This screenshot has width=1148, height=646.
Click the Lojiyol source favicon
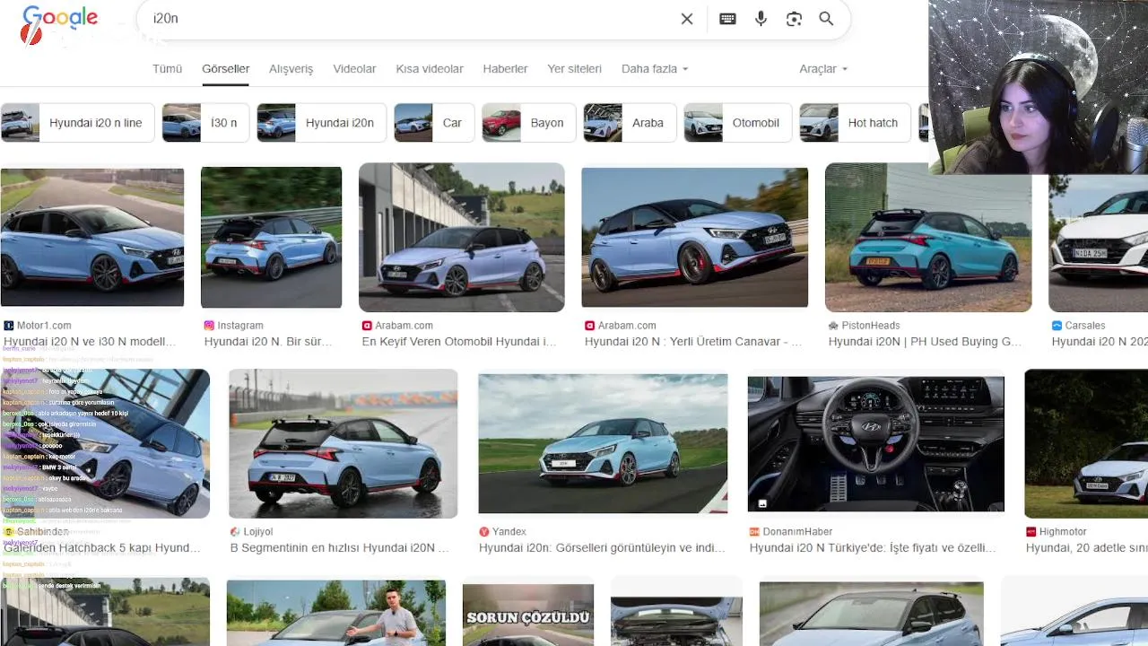(235, 532)
